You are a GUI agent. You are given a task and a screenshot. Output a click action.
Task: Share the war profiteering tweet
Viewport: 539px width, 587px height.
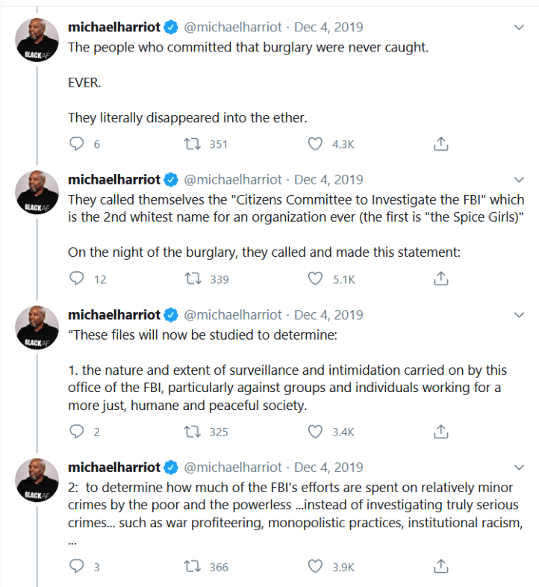(440, 567)
